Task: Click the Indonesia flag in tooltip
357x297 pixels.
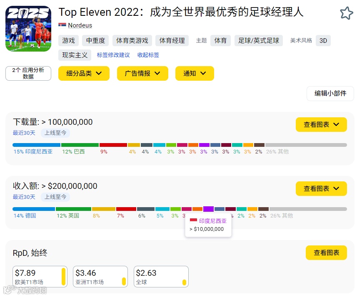Action: [x=193, y=220]
